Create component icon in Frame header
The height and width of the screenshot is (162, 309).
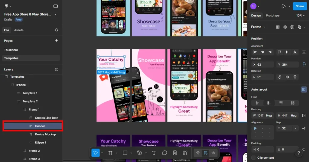click(285, 27)
